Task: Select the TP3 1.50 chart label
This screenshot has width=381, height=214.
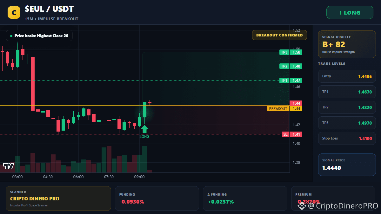Action: 291,52
